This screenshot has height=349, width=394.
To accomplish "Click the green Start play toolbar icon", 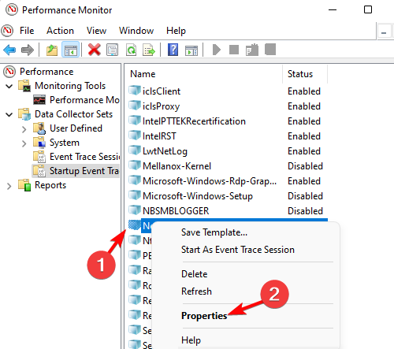I will click(217, 50).
